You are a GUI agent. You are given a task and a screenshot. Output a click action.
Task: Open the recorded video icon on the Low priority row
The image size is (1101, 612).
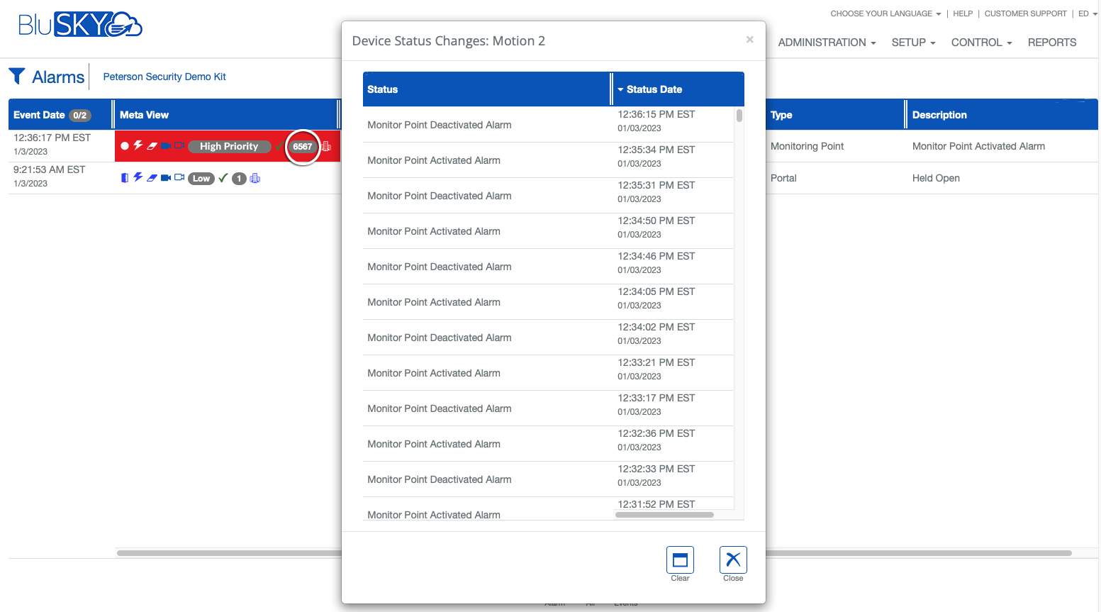179,178
